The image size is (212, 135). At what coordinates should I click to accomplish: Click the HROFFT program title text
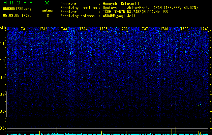[21, 3]
